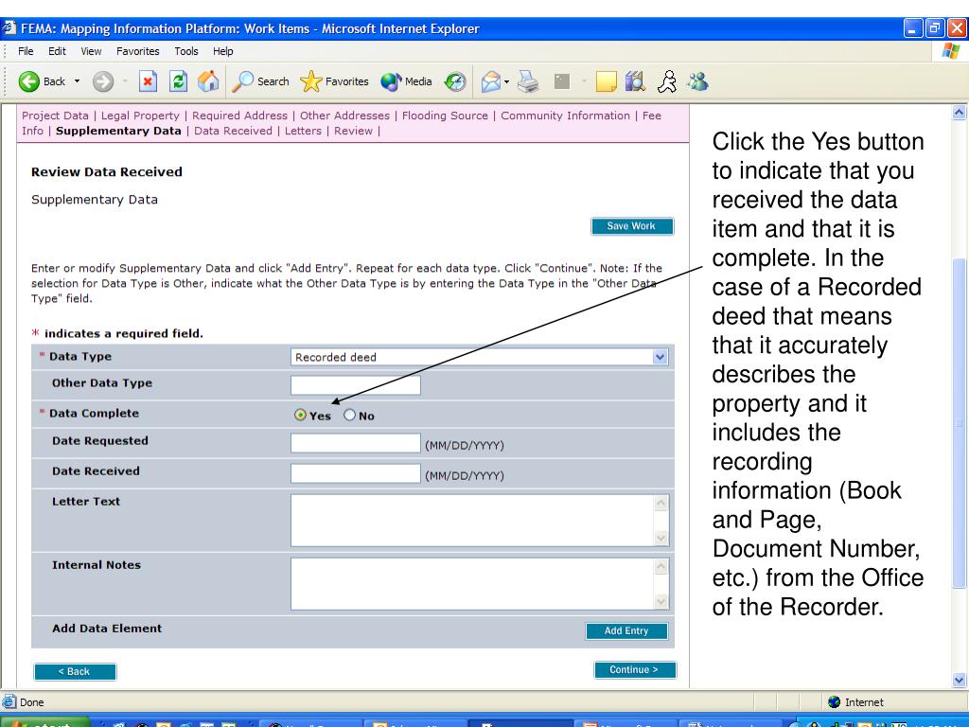Open the Search toolbar button
This screenshot has width=969, height=727.
pos(261,81)
